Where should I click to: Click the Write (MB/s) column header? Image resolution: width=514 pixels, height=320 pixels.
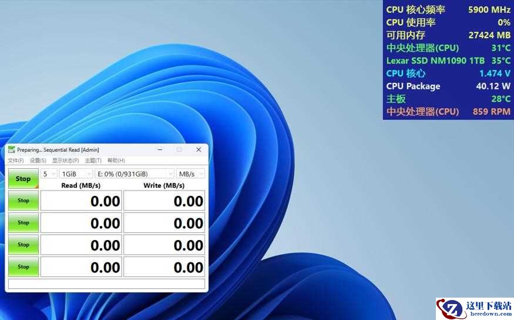tap(164, 185)
